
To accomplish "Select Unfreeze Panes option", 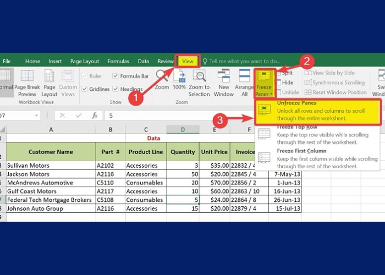I will (x=300, y=103).
